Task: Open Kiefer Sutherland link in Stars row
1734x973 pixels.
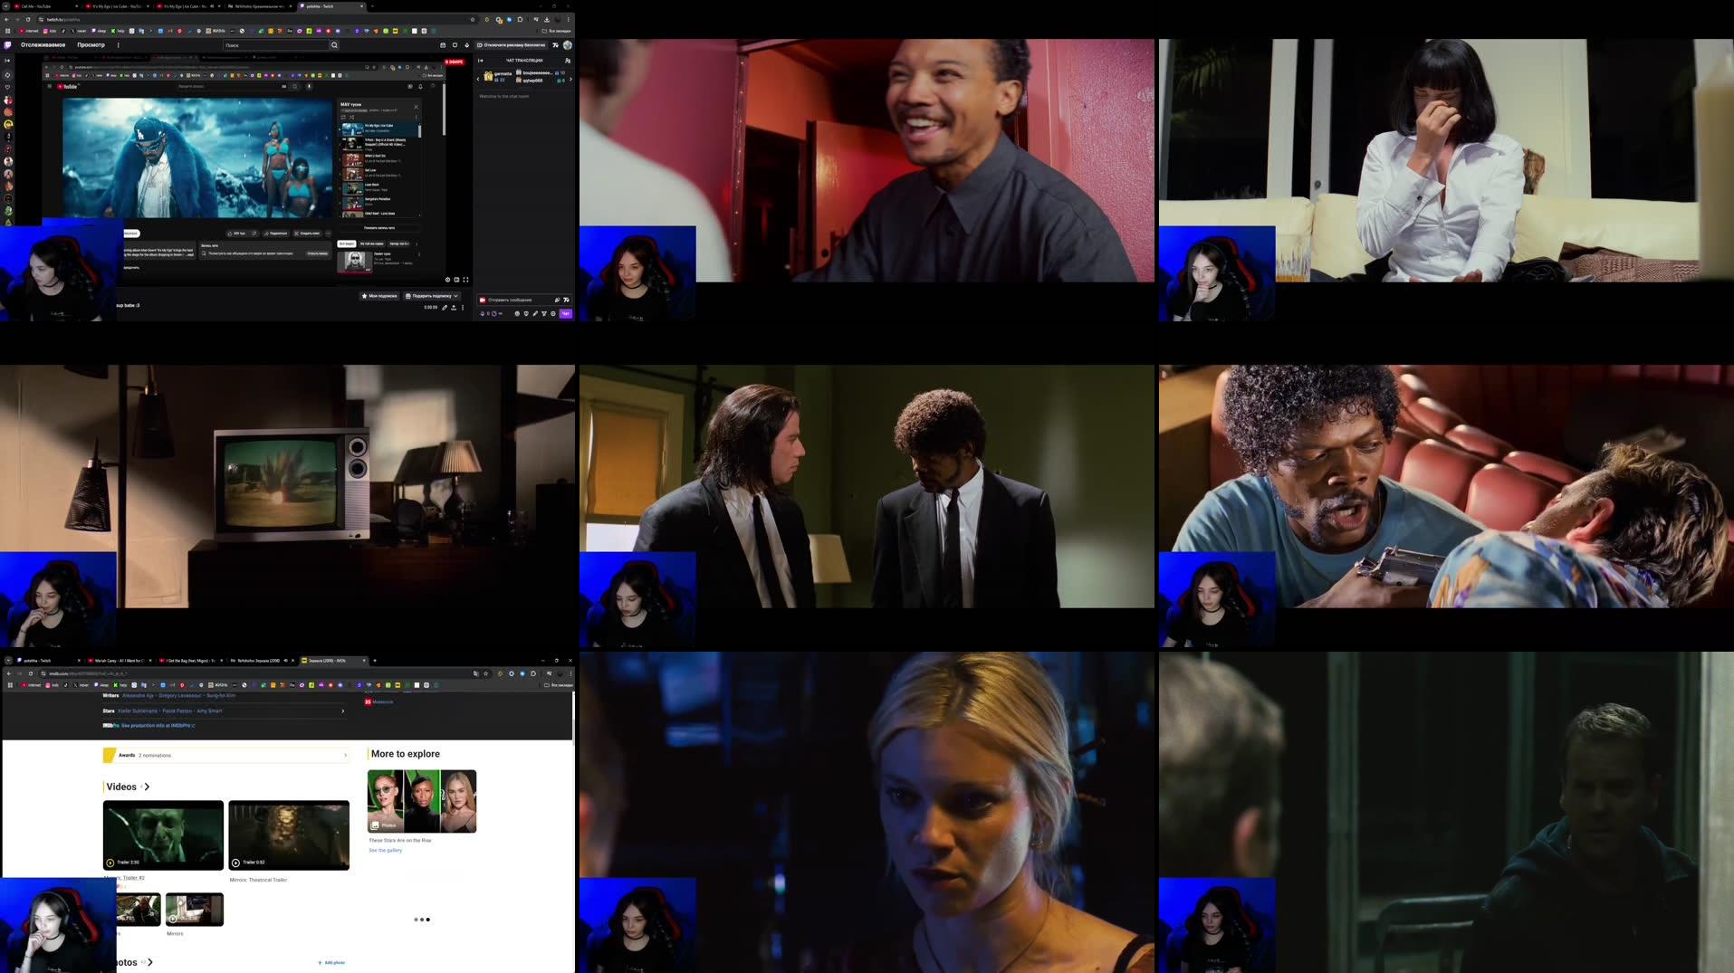Action: (x=138, y=711)
